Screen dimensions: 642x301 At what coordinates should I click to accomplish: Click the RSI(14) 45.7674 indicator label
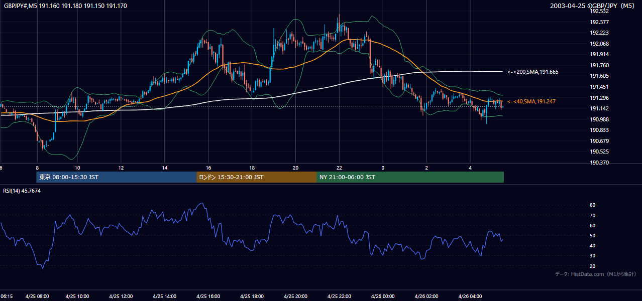point(22,191)
